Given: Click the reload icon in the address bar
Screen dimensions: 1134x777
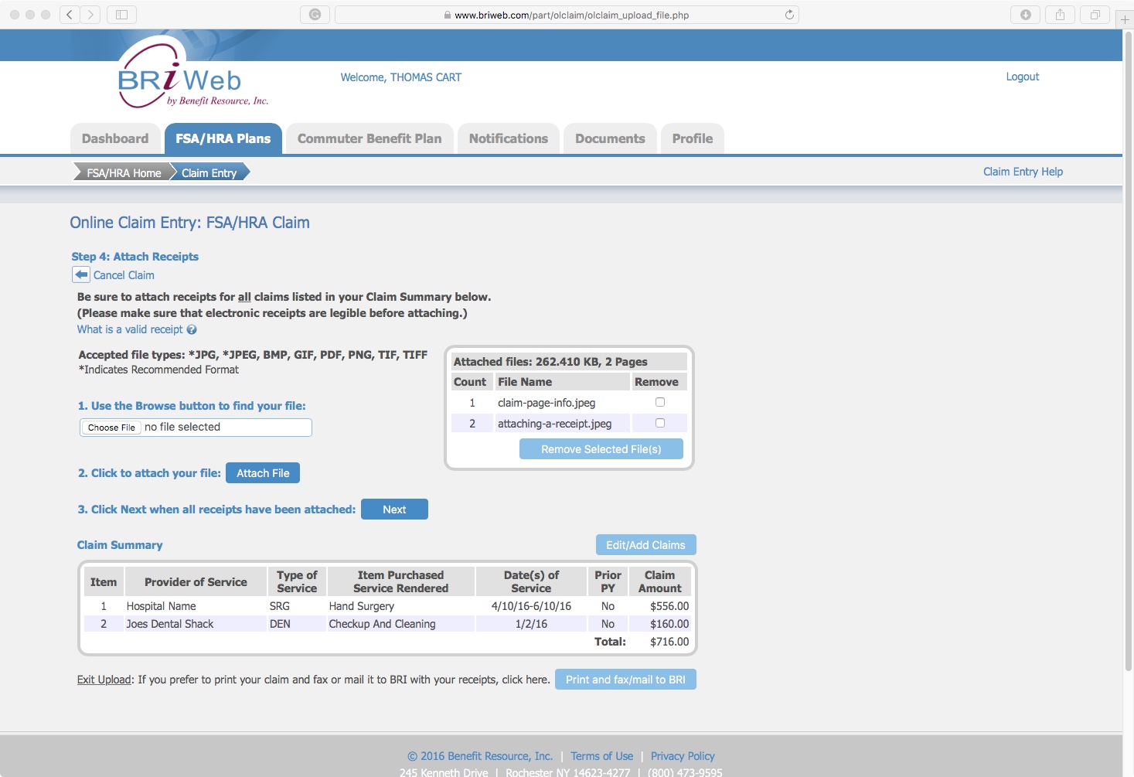Looking at the screenshot, I should click(x=788, y=14).
